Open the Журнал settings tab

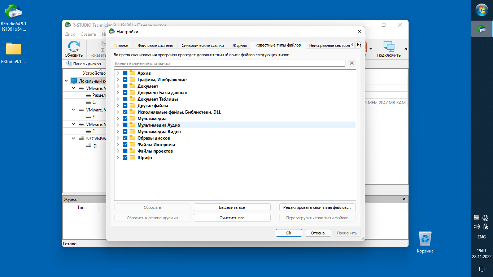[x=239, y=45]
